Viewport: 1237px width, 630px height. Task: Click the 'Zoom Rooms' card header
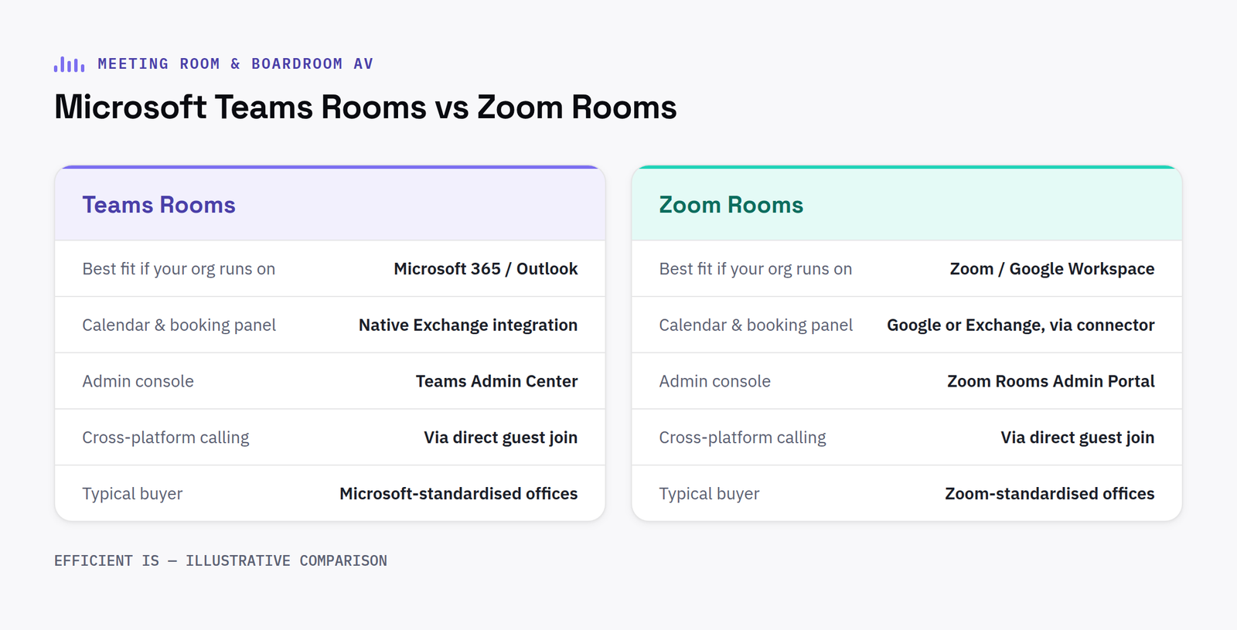point(907,205)
